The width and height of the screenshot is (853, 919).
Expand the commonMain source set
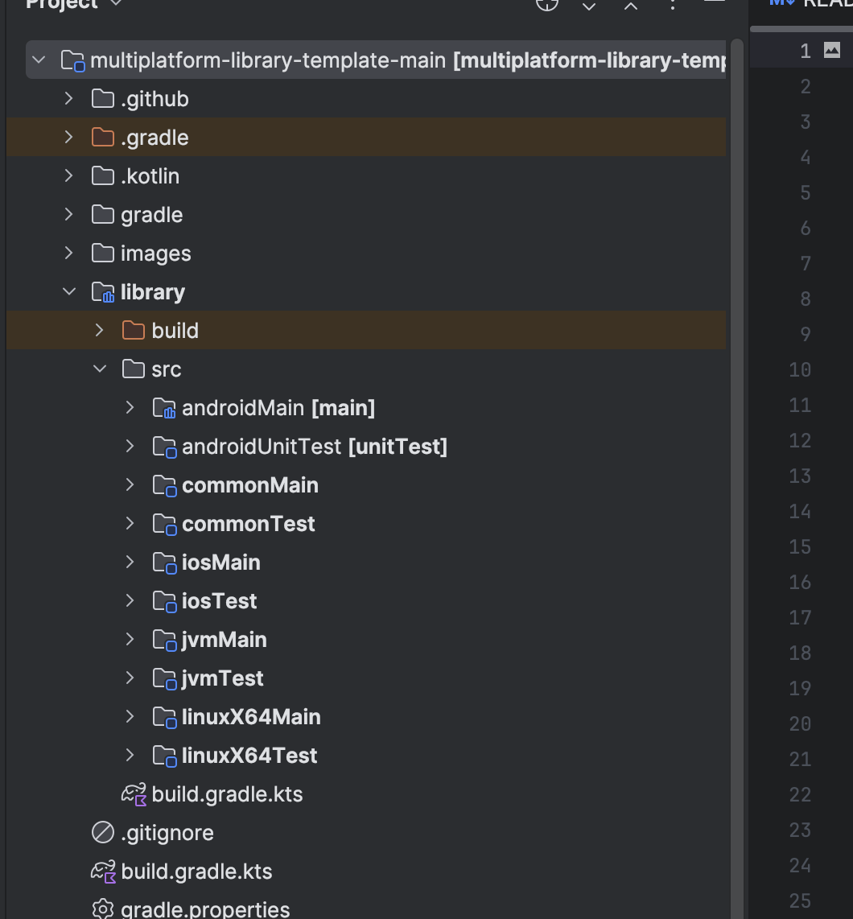130,484
